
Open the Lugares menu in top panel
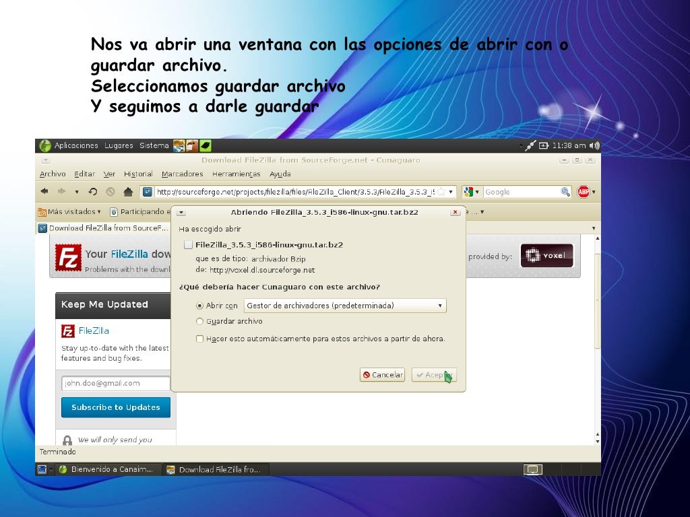tap(119, 145)
